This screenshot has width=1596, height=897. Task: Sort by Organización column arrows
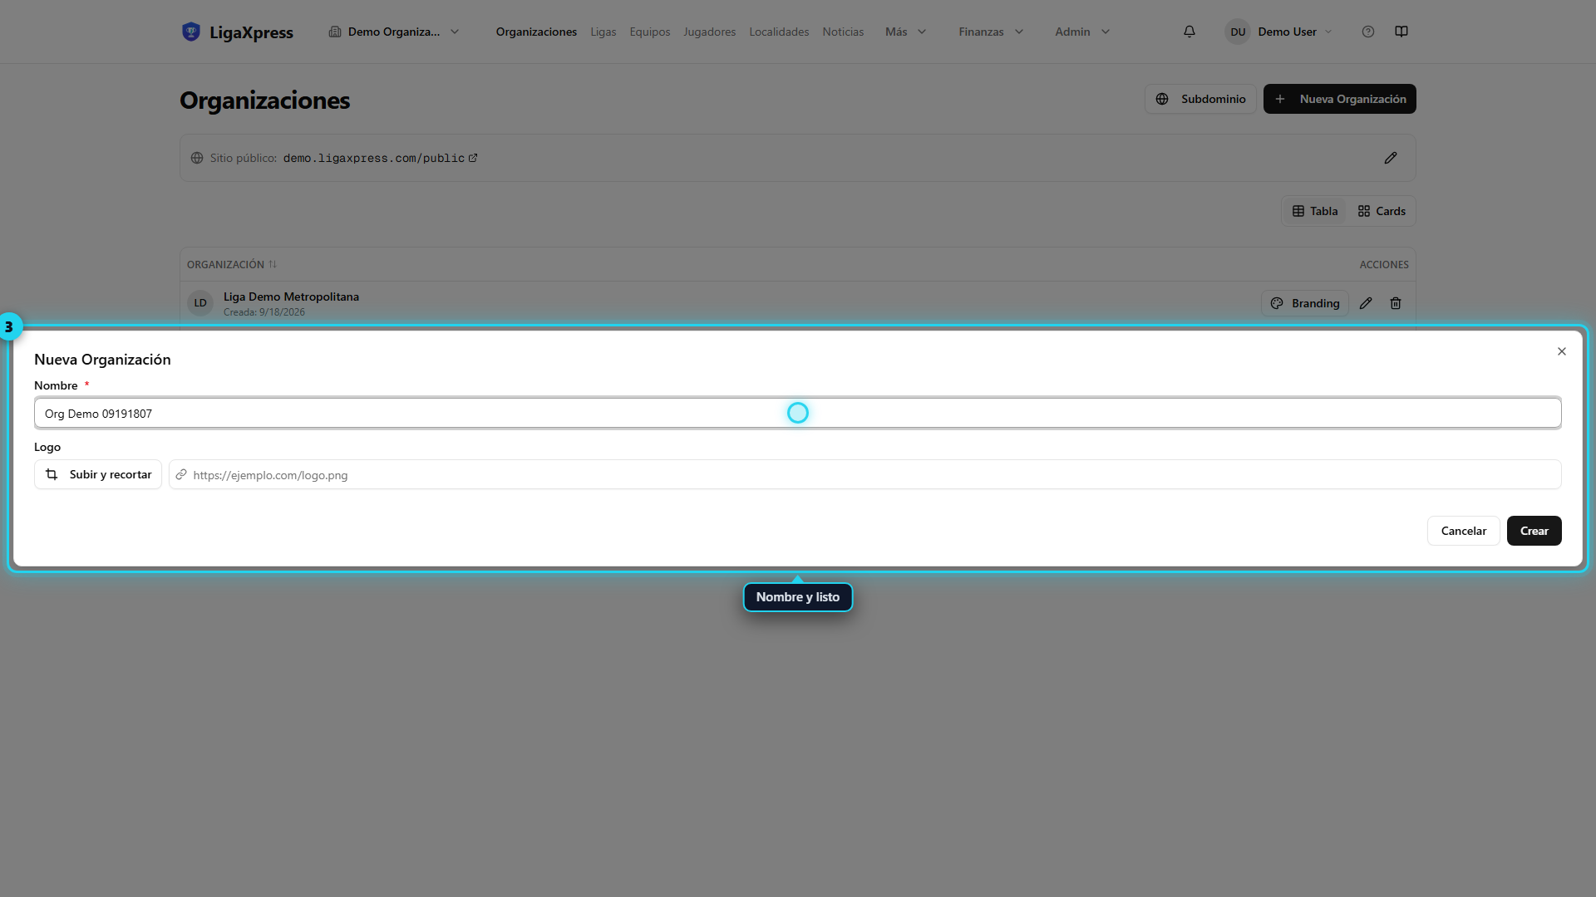(273, 264)
